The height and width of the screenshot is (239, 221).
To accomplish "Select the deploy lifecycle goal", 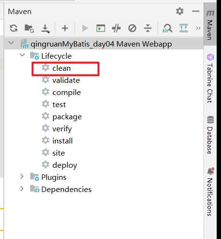I will [x=64, y=165].
